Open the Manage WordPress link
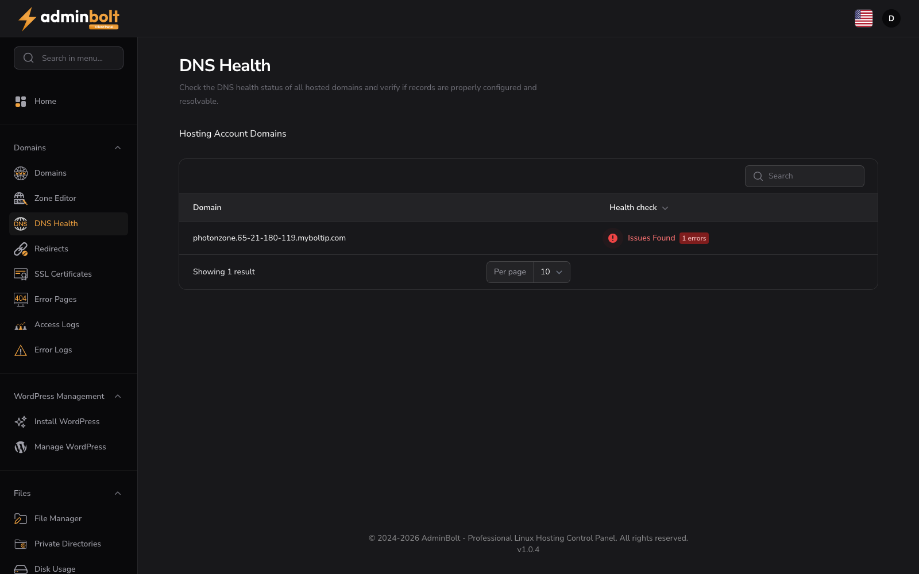 point(68,447)
